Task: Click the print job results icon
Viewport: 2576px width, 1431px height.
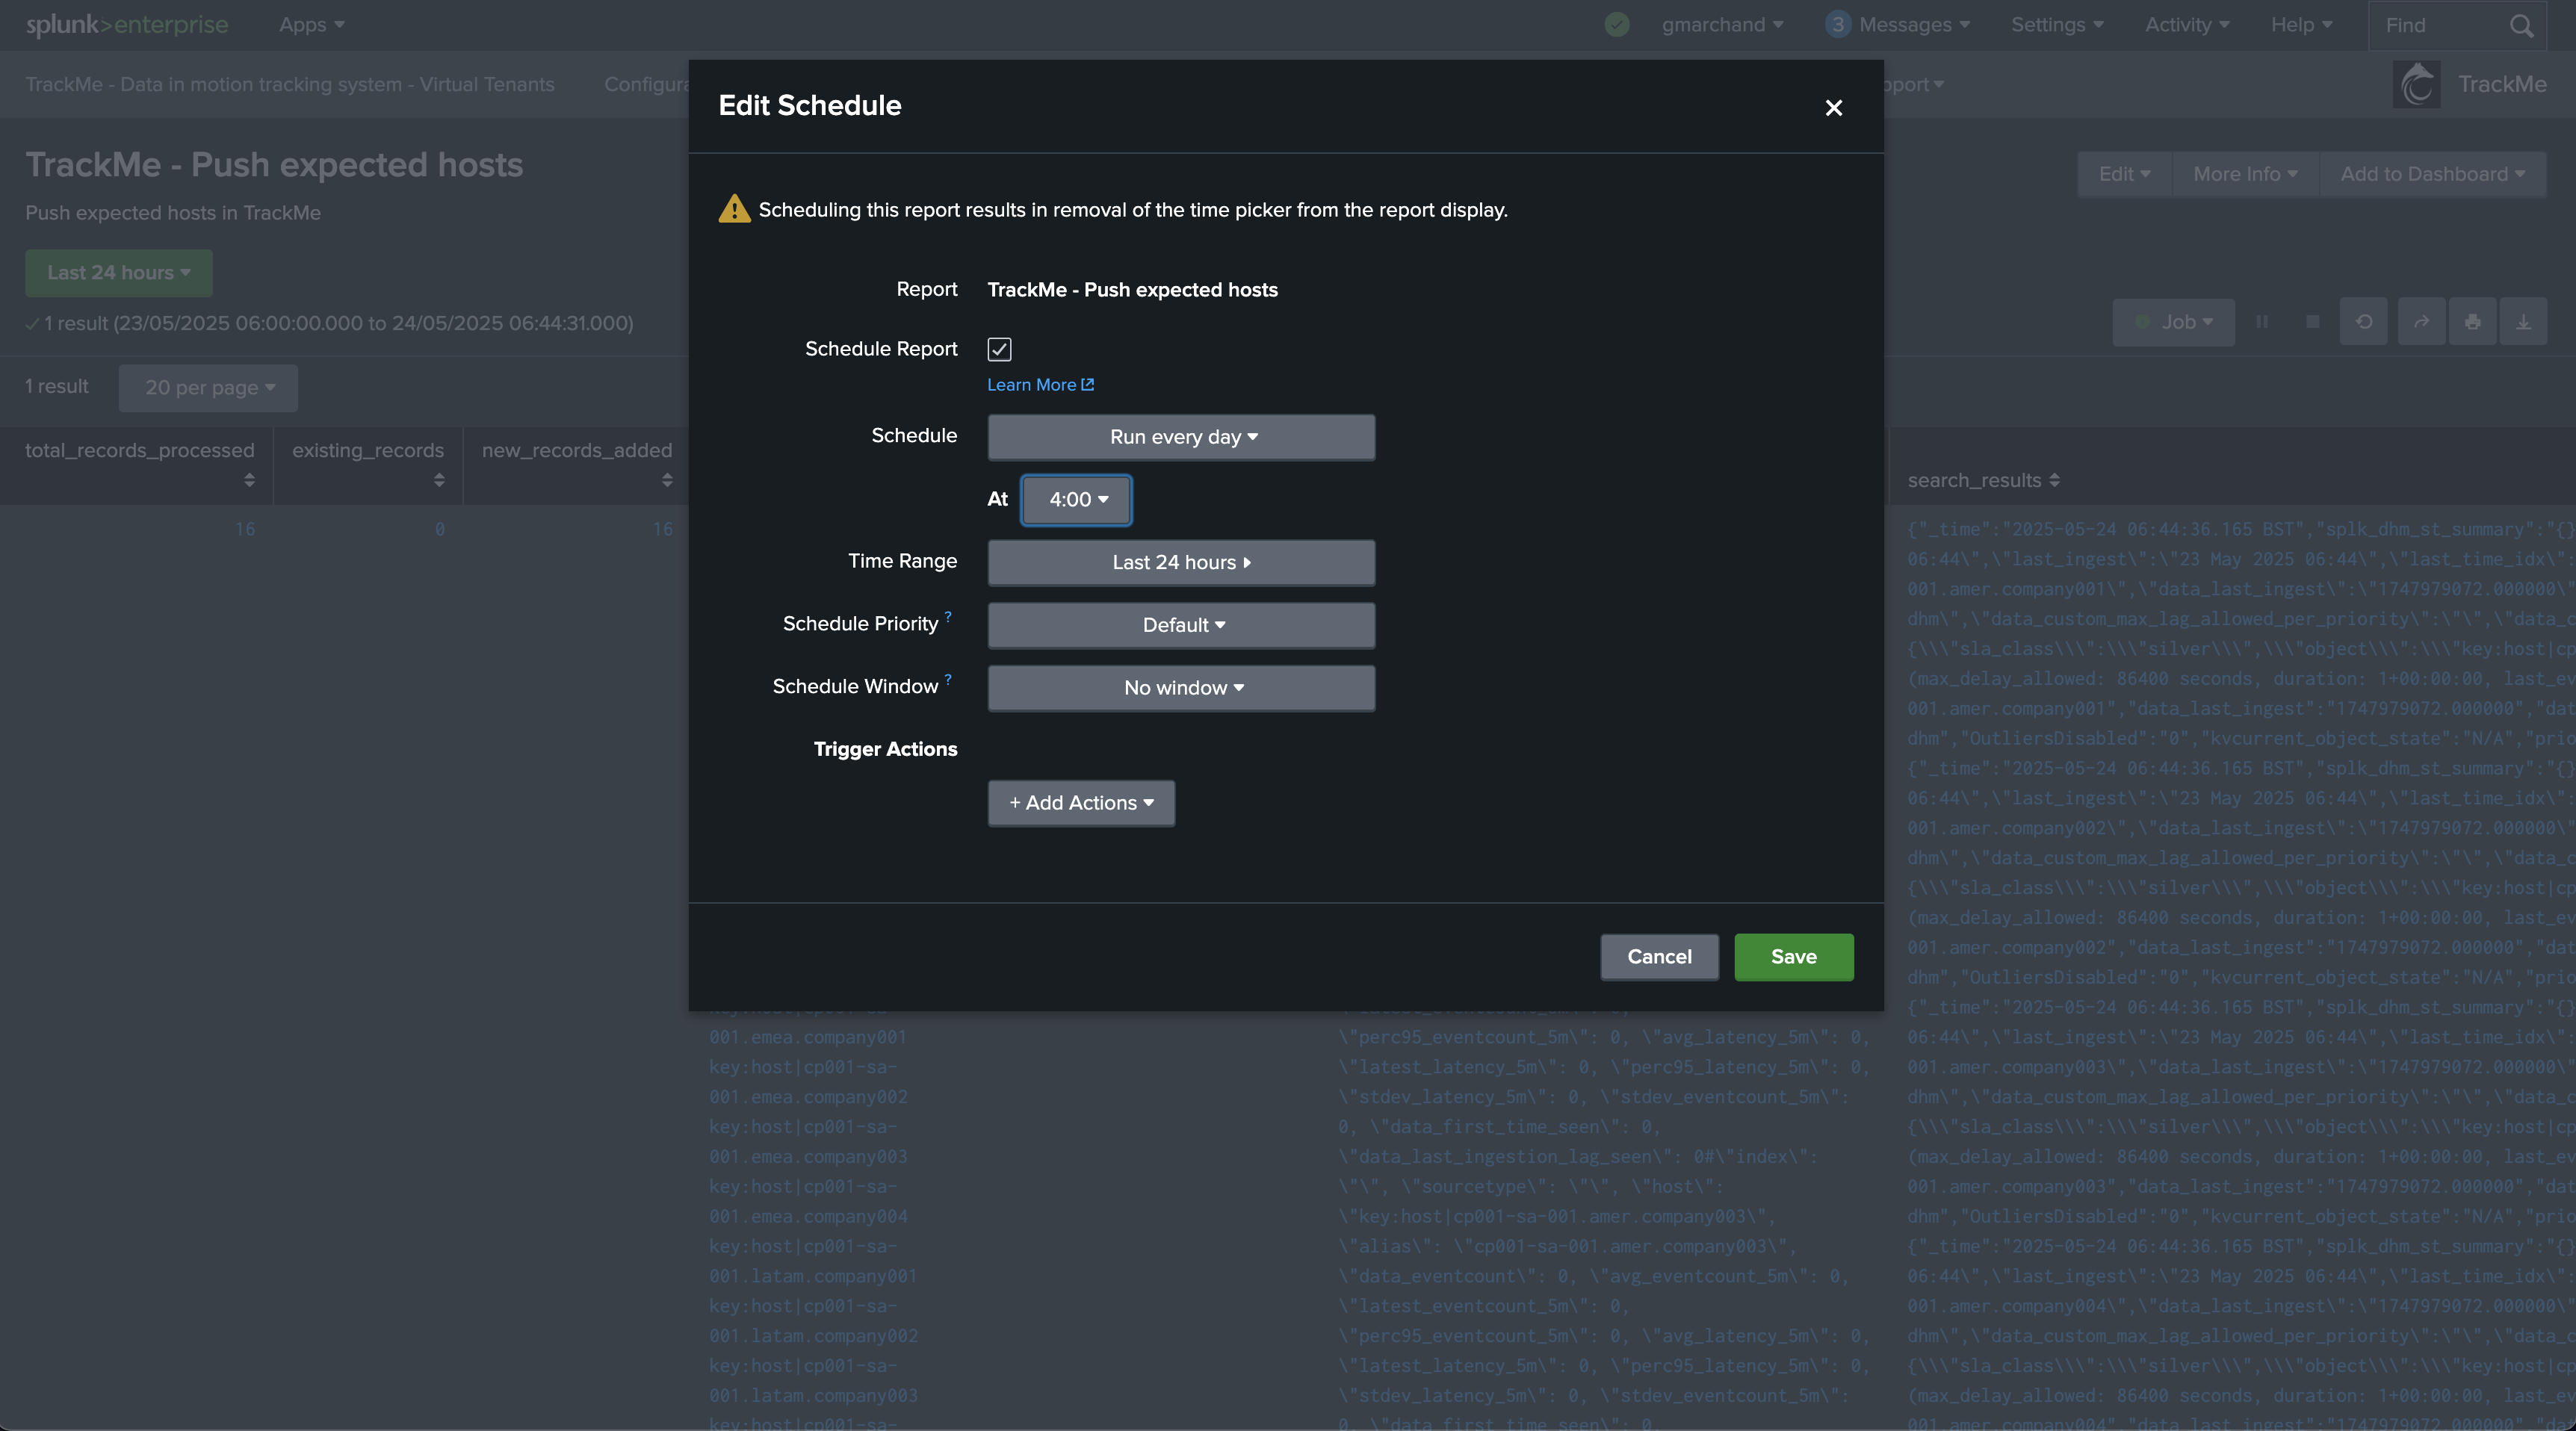Action: [2472, 322]
